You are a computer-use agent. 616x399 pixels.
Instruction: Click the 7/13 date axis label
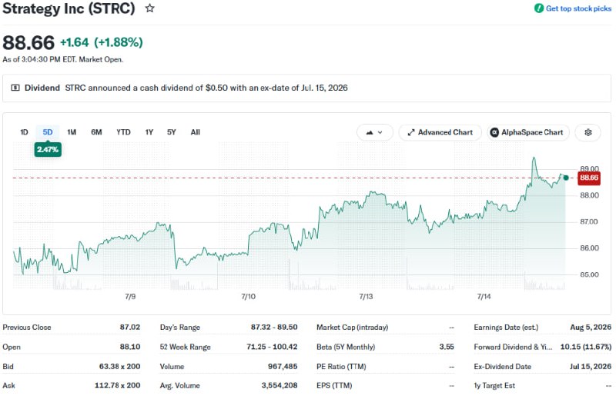click(x=367, y=297)
